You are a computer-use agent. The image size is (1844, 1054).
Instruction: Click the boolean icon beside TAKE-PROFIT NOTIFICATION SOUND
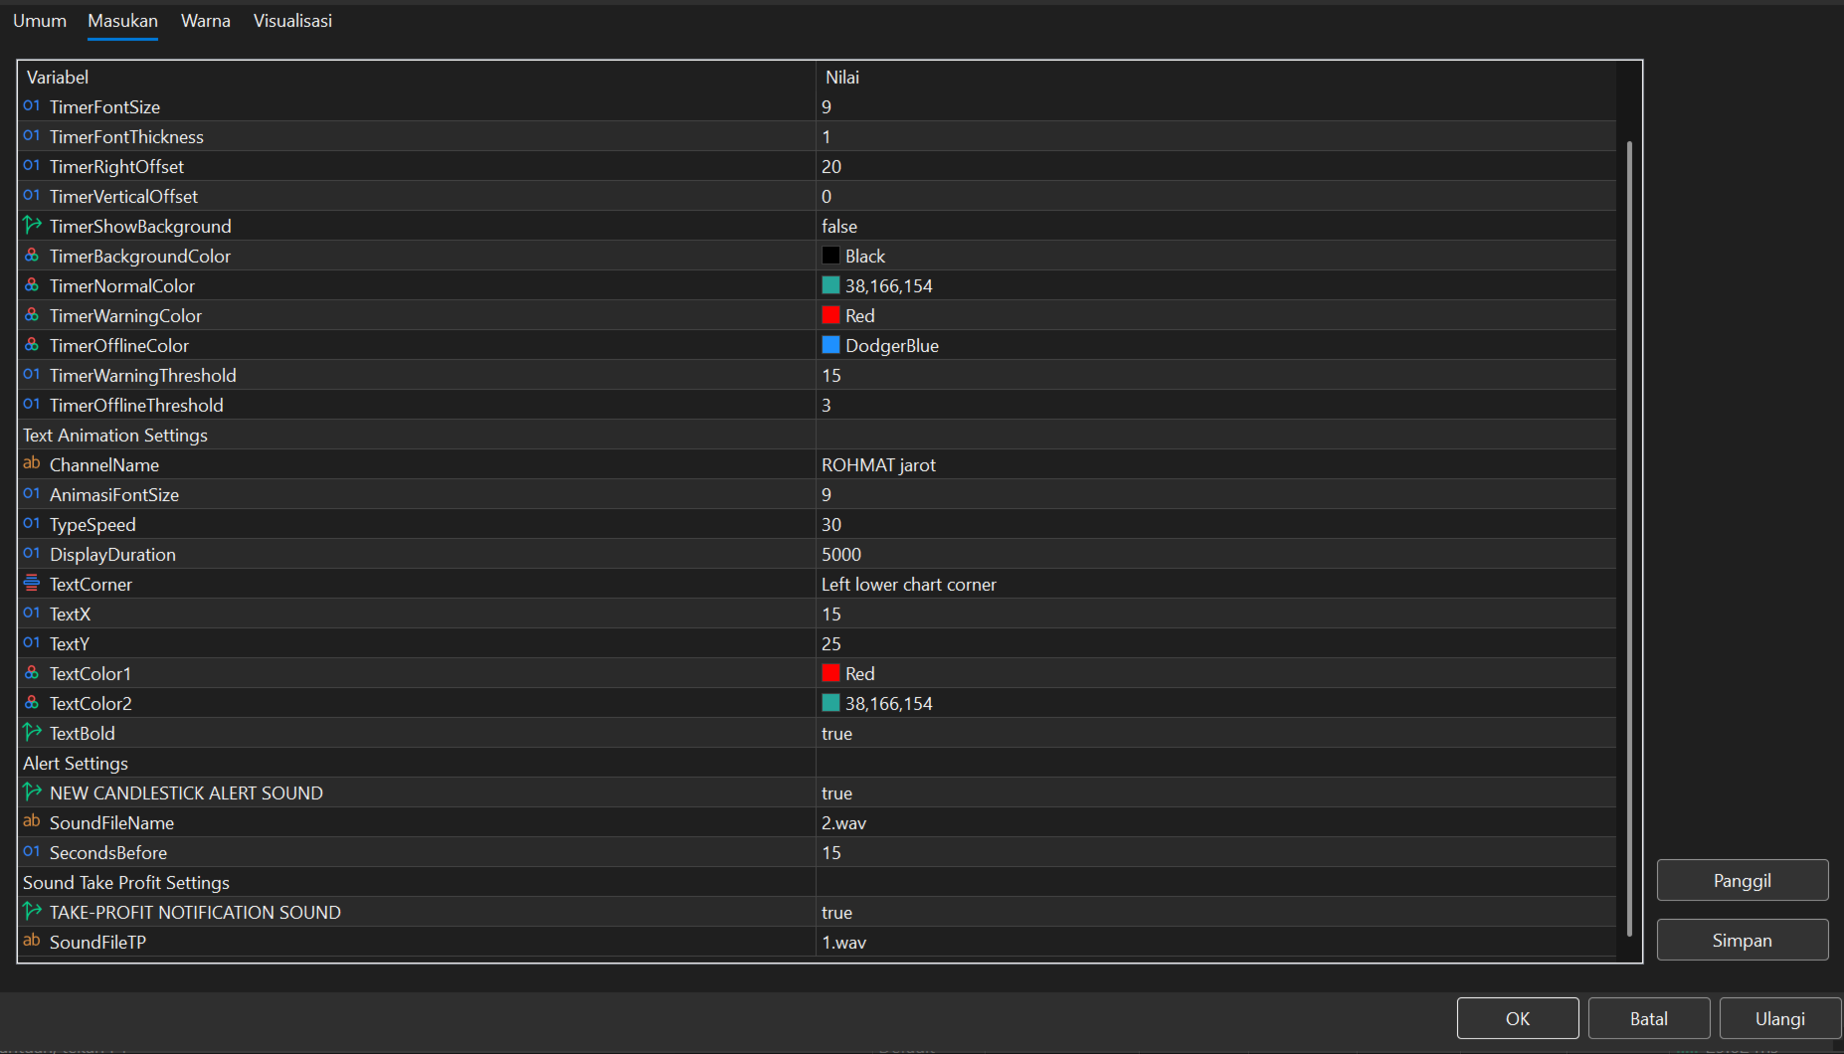32,912
